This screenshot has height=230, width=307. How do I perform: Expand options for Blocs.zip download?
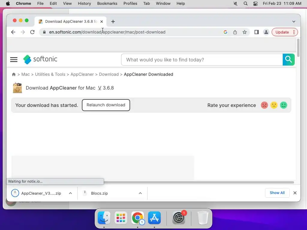(140, 193)
